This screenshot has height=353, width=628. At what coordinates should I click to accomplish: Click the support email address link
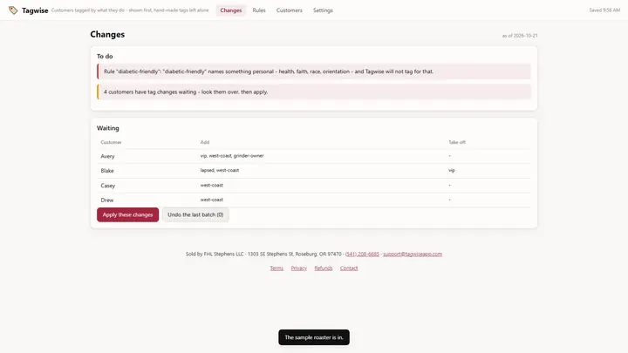click(x=413, y=255)
